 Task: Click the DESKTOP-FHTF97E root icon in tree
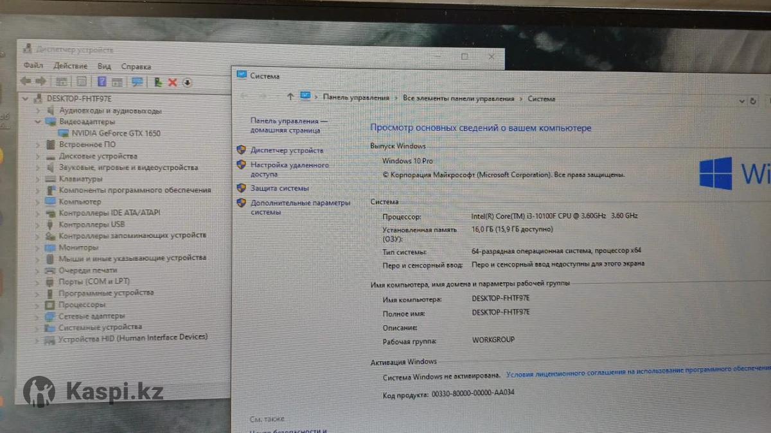pos(39,99)
